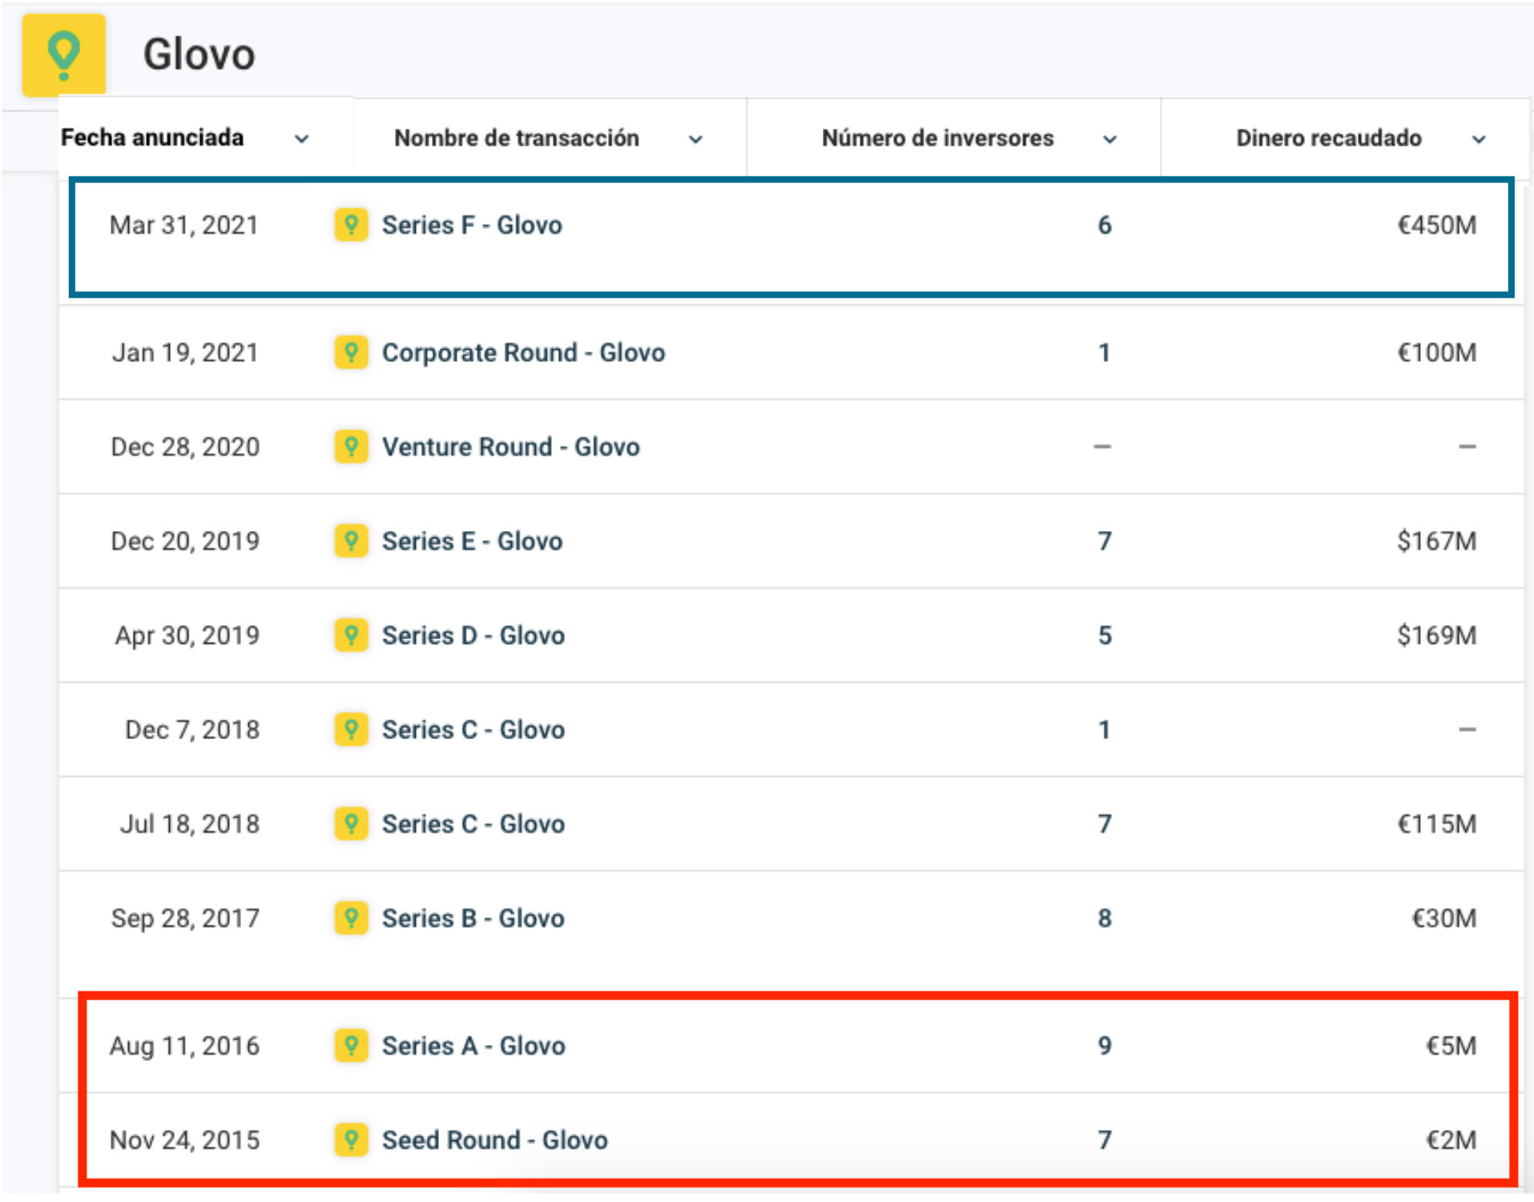Click the $167M amount cell
The image size is (1534, 1202).
(1437, 541)
